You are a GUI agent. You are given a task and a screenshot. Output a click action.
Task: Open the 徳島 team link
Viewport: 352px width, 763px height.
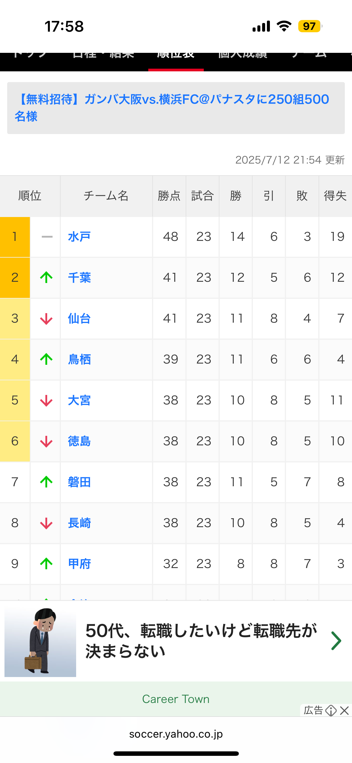pyautogui.click(x=79, y=441)
